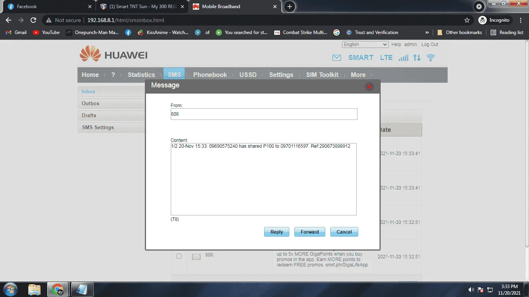The width and height of the screenshot is (529, 297).
Task: Click the admin link
Action: (x=410, y=44)
